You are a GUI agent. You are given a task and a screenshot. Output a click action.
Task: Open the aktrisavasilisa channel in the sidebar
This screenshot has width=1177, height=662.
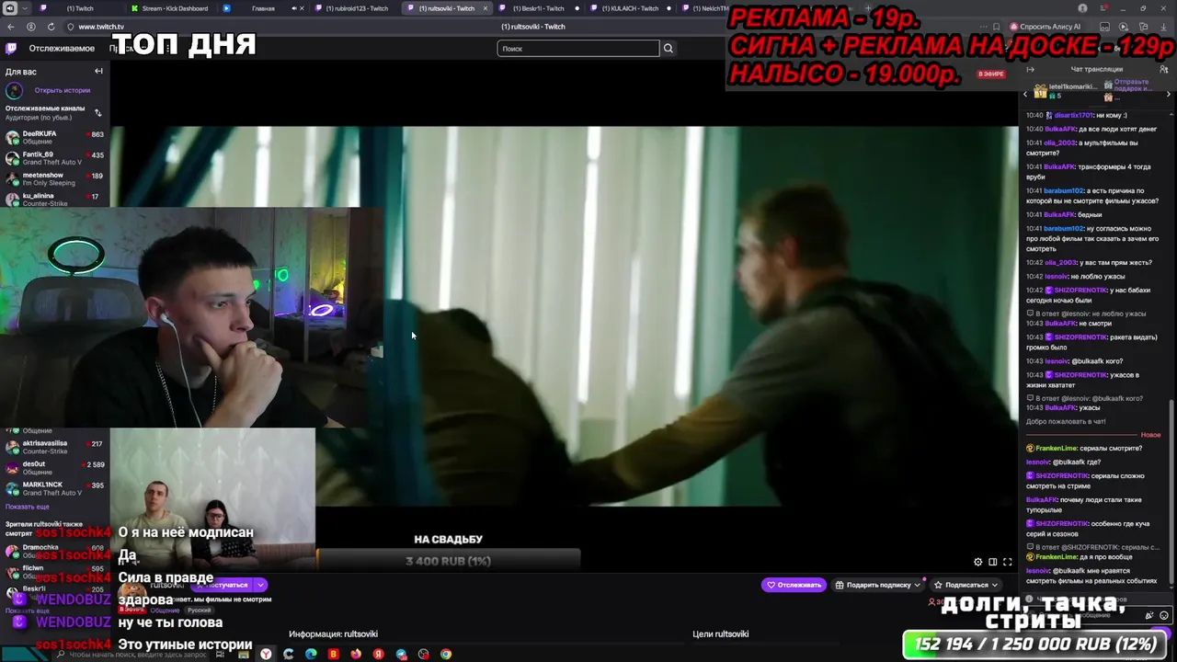(54, 447)
